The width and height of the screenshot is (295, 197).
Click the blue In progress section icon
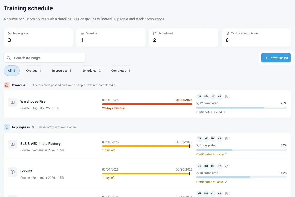point(7,127)
